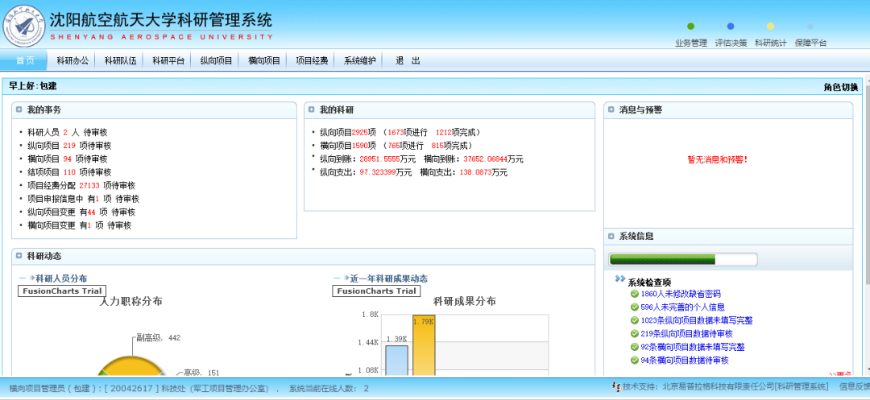The height and width of the screenshot is (400, 870).
Task: Click 暂无消息和预警 message
Action: point(718,159)
